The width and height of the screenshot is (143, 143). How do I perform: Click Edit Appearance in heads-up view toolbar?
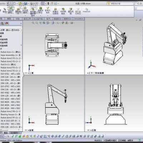63,23
